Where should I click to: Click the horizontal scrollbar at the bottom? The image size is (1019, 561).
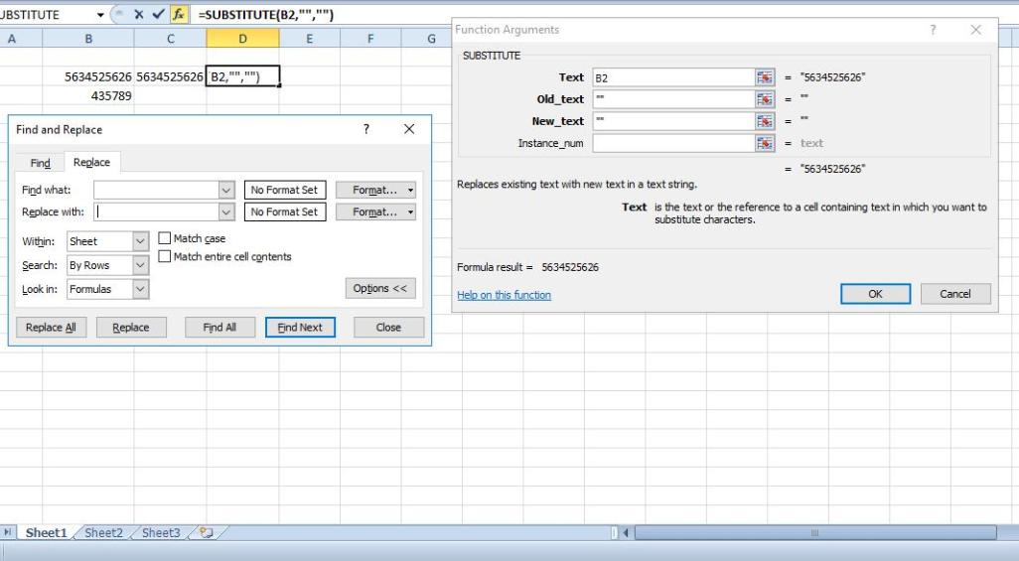814,533
